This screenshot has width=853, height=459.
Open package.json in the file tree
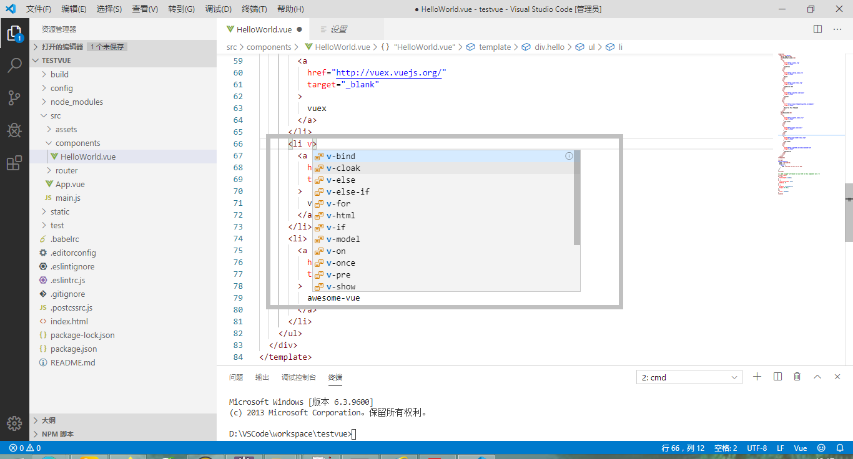click(x=123, y=349)
